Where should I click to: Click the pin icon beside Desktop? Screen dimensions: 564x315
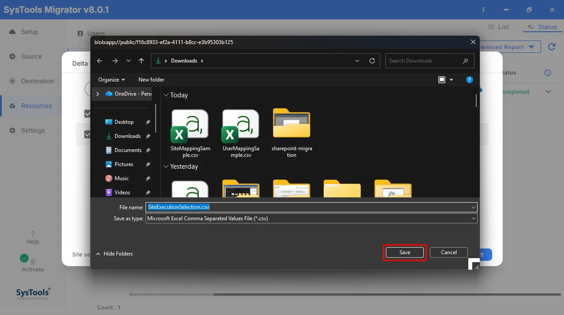coord(148,122)
